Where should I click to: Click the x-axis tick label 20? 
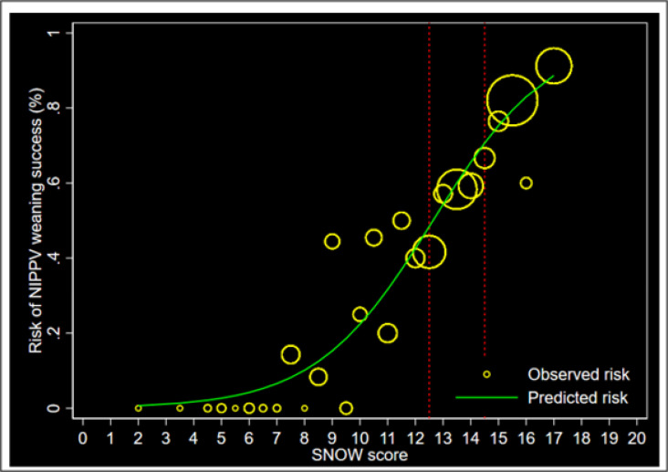[x=637, y=437]
